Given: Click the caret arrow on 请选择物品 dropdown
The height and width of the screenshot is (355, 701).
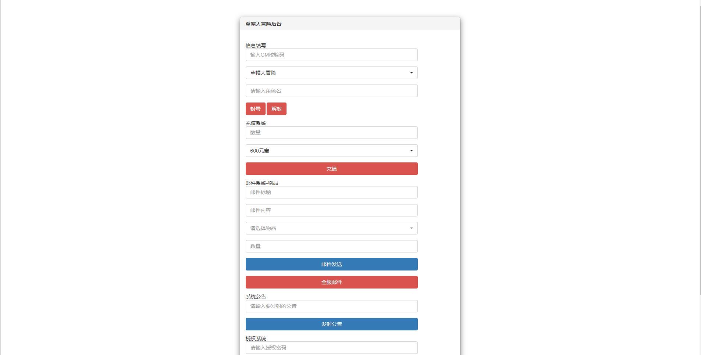Looking at the screenshot, I should (411, 228).
